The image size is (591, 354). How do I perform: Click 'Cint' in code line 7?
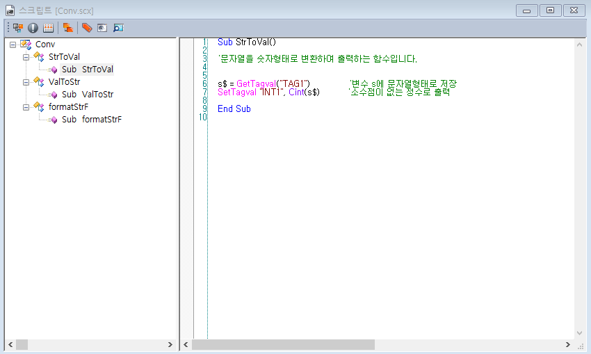point(296,92)
